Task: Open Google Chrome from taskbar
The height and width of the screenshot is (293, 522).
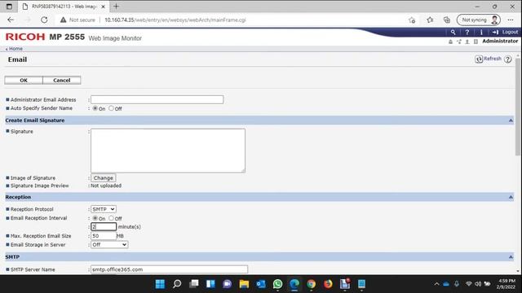Action: 312,284
